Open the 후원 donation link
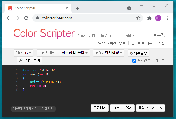Image resolution: width=176 pixels, height=119 pixels. pyautogui.click(x=161, y=43)
